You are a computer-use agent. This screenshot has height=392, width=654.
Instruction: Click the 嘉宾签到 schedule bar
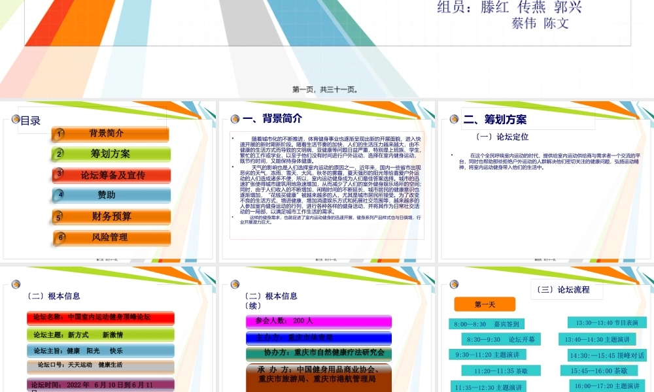point(488,323)
